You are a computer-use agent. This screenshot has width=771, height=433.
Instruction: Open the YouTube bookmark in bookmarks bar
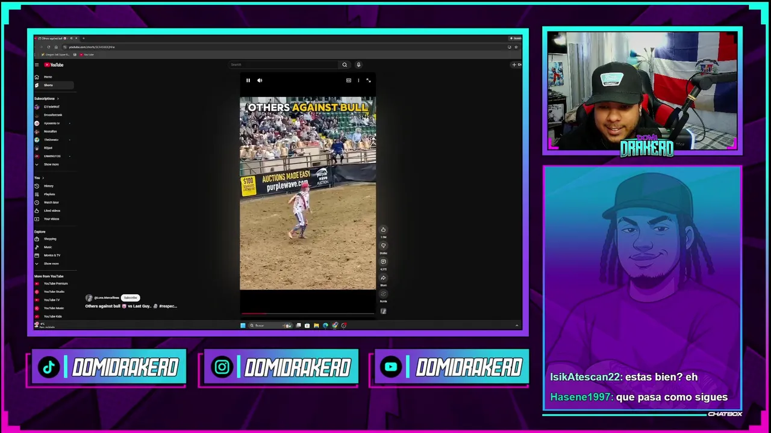click(87, 55)
